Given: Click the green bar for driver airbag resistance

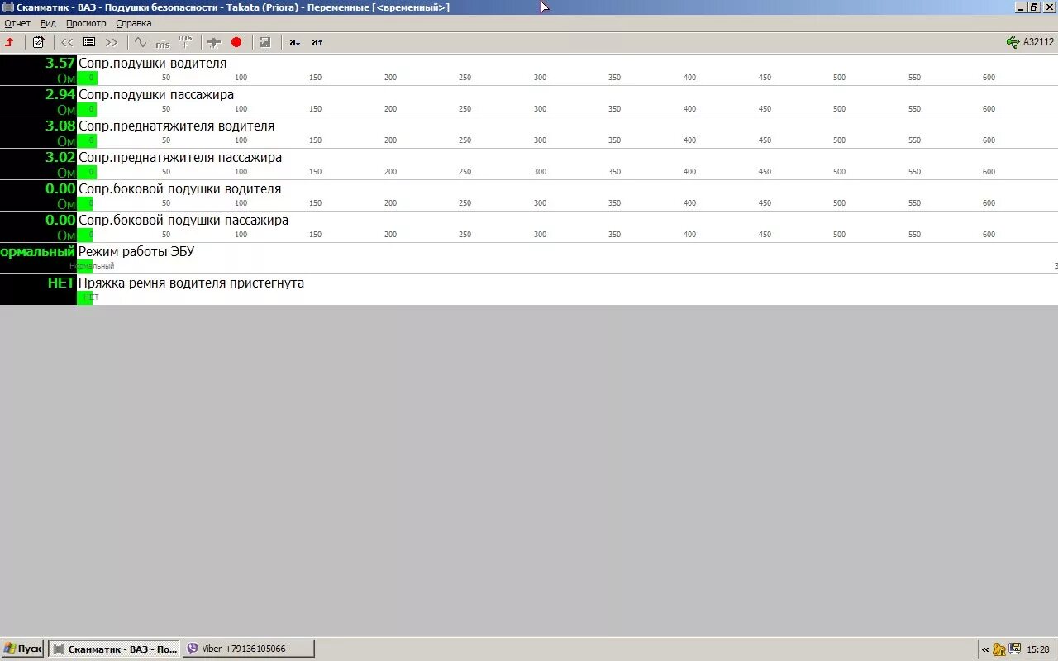Looking at the screenshot, I should tap(87, 78).
